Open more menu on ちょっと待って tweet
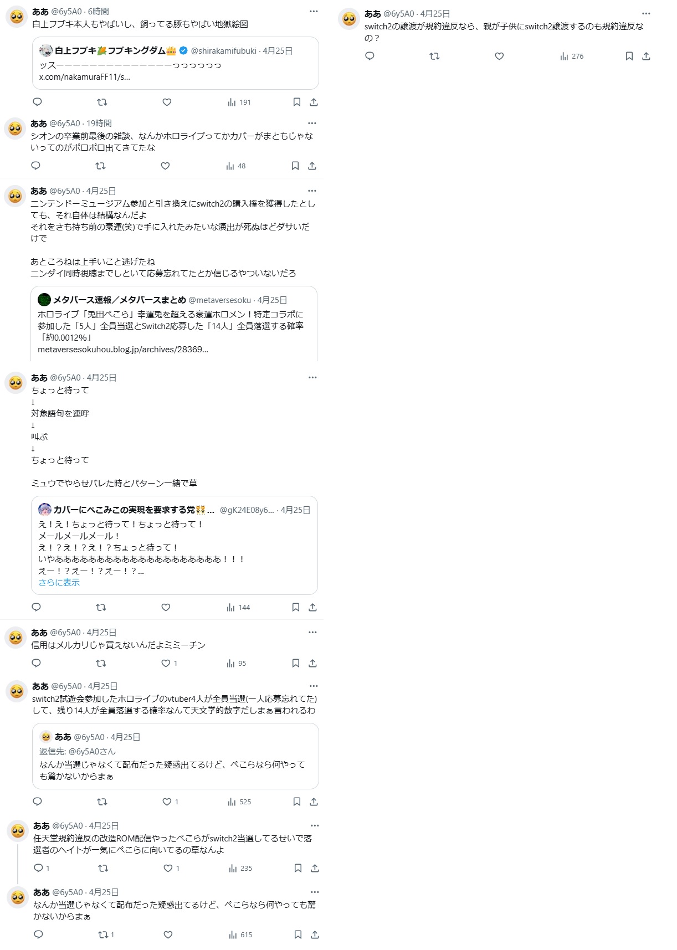The image size is (677, 950). coord(312,377)
